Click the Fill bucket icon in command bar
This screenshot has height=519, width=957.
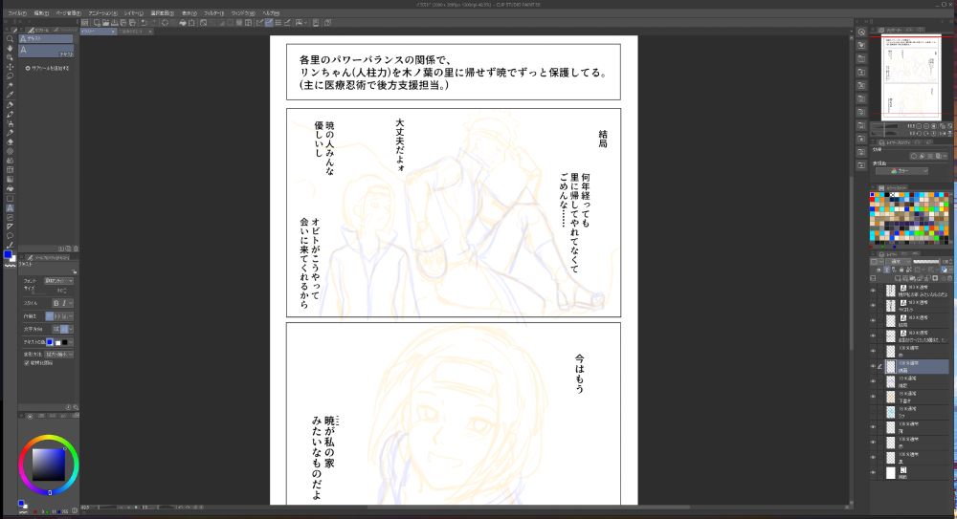click(183, 23)
